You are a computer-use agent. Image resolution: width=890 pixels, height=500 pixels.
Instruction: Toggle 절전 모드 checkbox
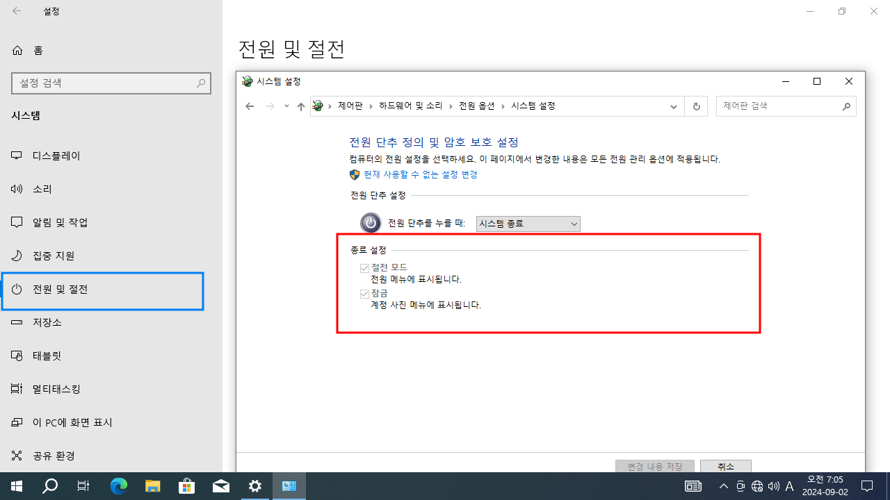pyautogui.click(x=364, y=267)
